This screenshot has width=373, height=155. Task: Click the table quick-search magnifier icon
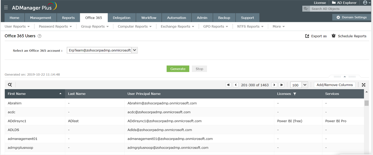tap(10, 84)
